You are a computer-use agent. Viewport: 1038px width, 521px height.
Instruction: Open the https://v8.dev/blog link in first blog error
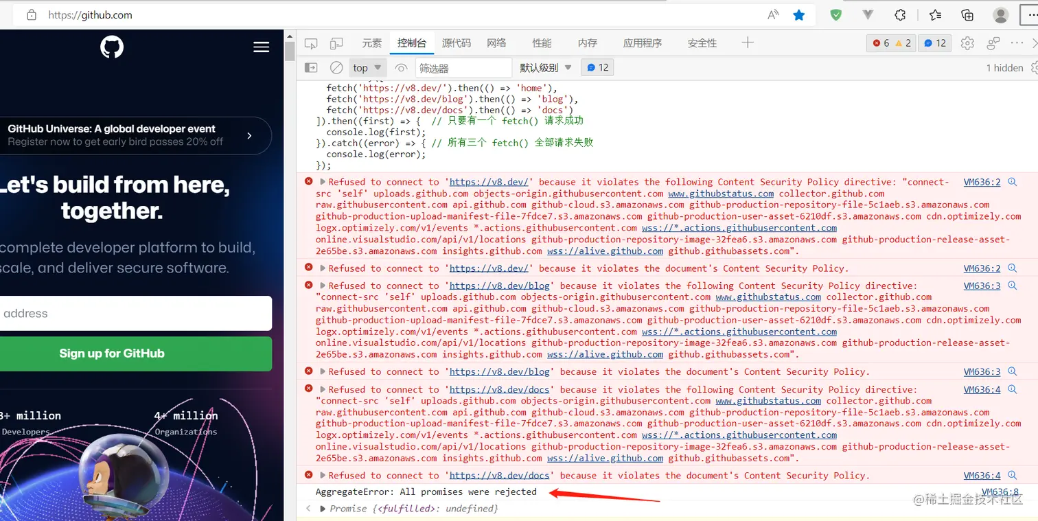(x=500, y=286)
